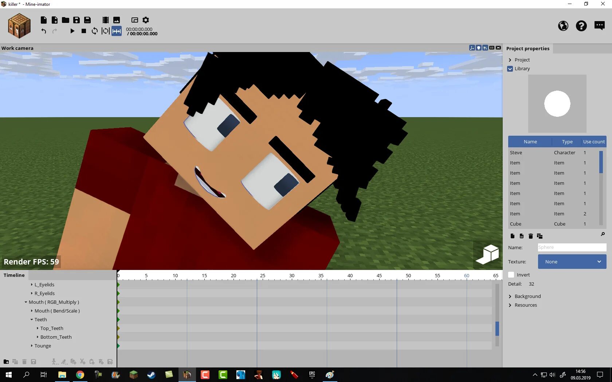Toggle the aspect ratio frame icon
Viewport: 612px width, 382px height.
tap(498, 48)
